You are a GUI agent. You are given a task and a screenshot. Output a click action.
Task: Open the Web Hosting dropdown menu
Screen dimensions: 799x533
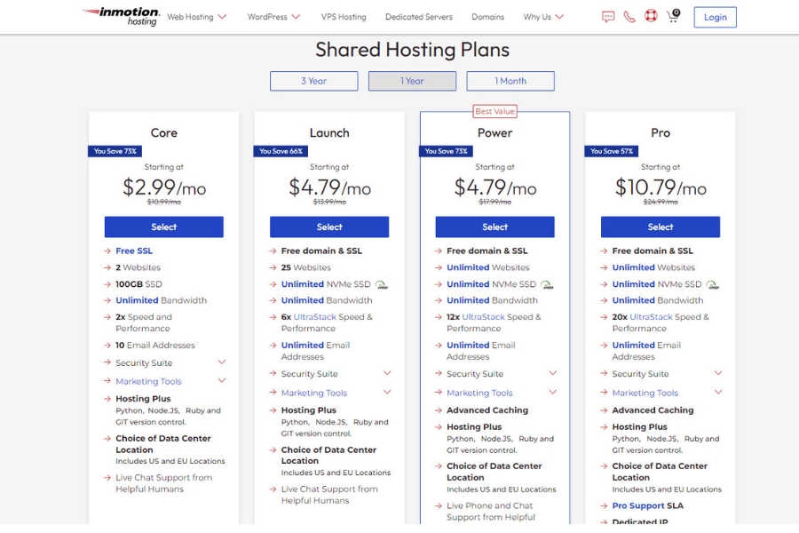pos(197,17)
